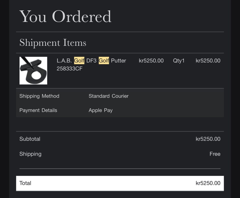The image size is (240, 198).
Task: Click the word "Putter" in product title
Action: click(x=118, y=61)
